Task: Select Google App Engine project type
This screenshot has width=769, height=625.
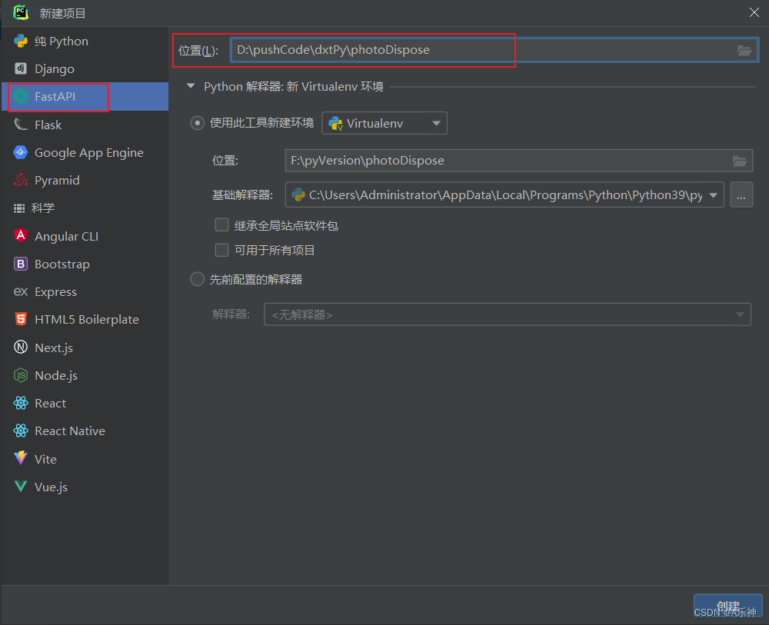Action: 88,153
